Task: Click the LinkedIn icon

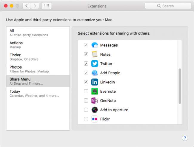Action: click(x=95, y=82)
